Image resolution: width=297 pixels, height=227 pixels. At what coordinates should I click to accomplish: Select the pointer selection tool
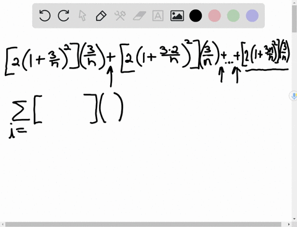point(82,15)
